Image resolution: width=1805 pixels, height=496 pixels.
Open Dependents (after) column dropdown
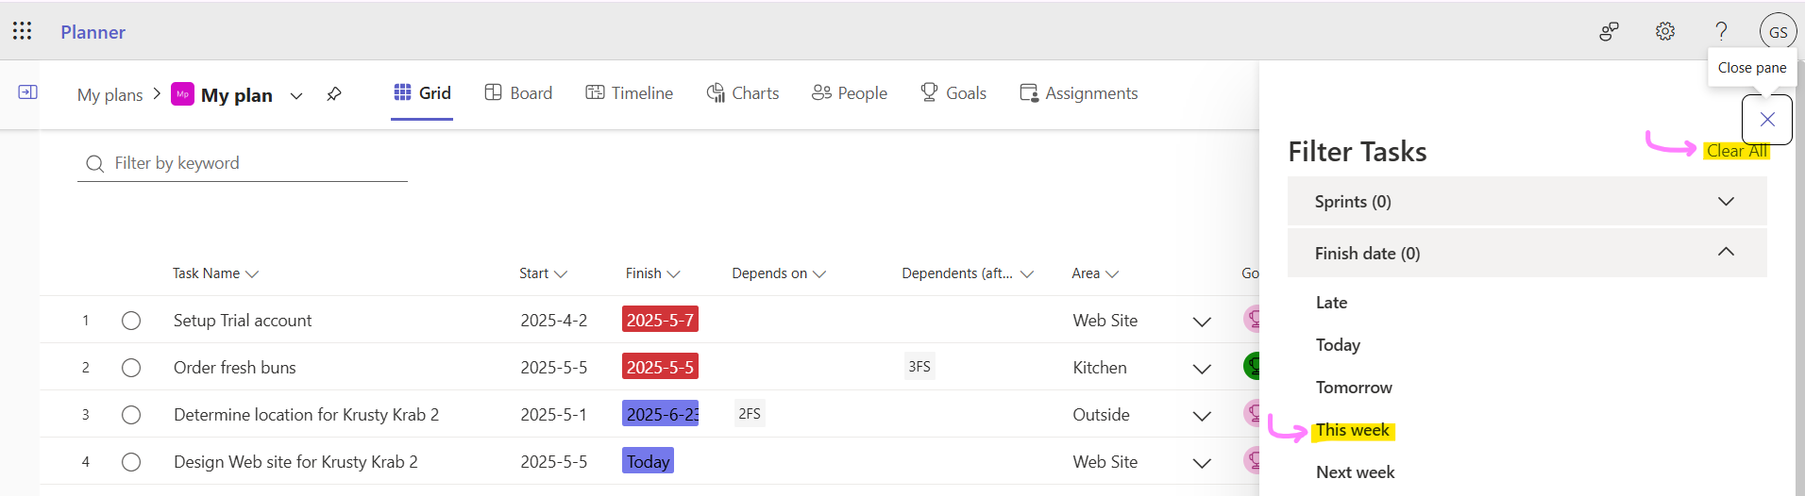tap(1027, 274)
